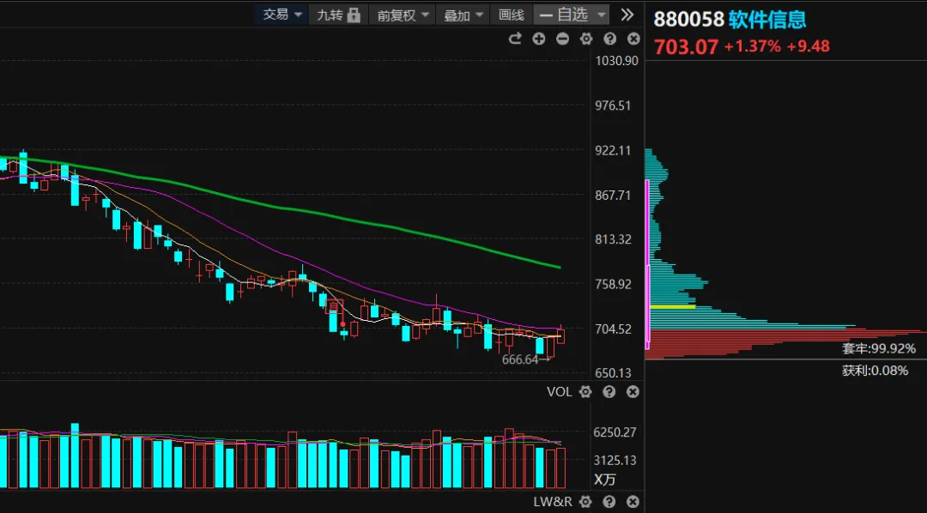
Task: Click the +9.48 change value
Action: [809, 46]
